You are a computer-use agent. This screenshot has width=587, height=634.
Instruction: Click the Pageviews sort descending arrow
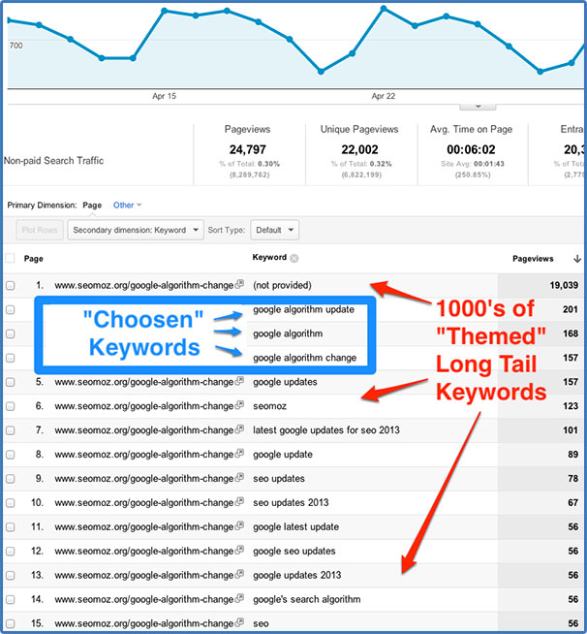(x=577, y=258)
